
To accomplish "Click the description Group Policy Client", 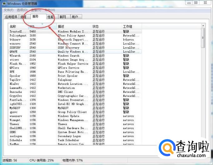I will pos(72,112).
